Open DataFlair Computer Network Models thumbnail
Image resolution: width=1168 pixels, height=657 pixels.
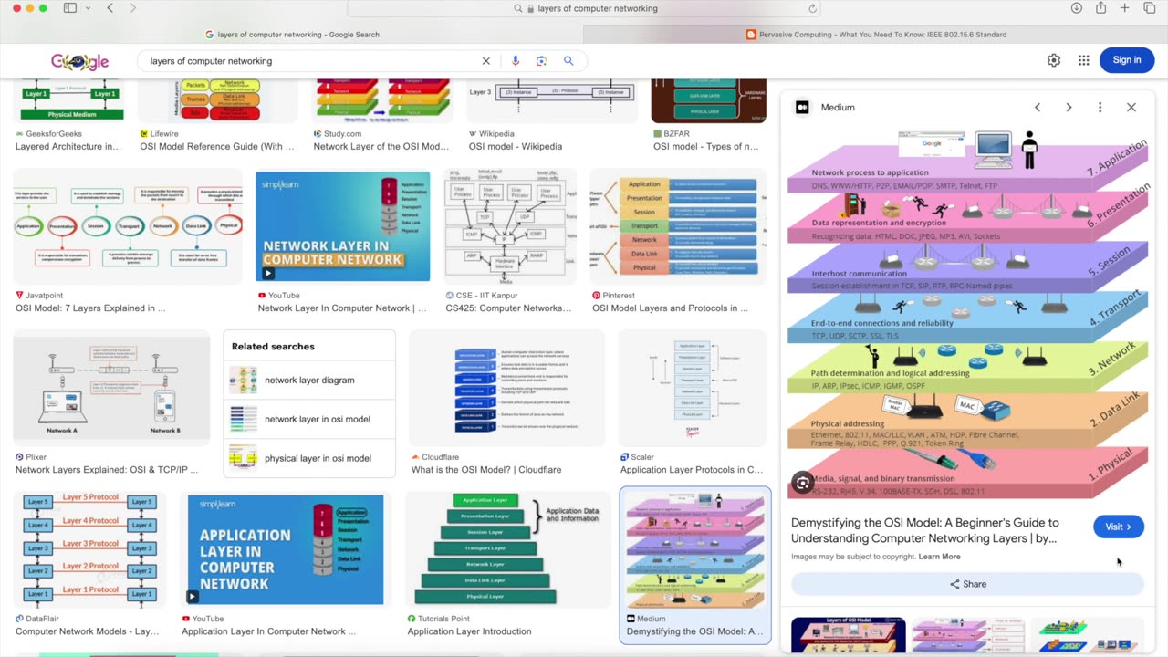pos(89,549)
